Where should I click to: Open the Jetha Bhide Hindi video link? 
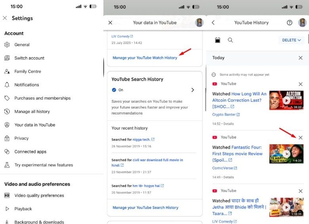[239, 207]
